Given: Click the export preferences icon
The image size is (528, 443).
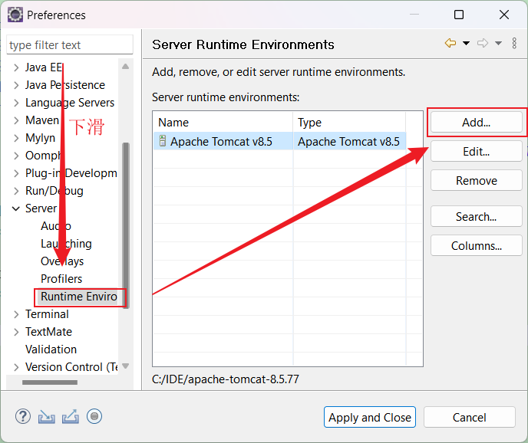Looking at the screenshot, I should (71, 417).
